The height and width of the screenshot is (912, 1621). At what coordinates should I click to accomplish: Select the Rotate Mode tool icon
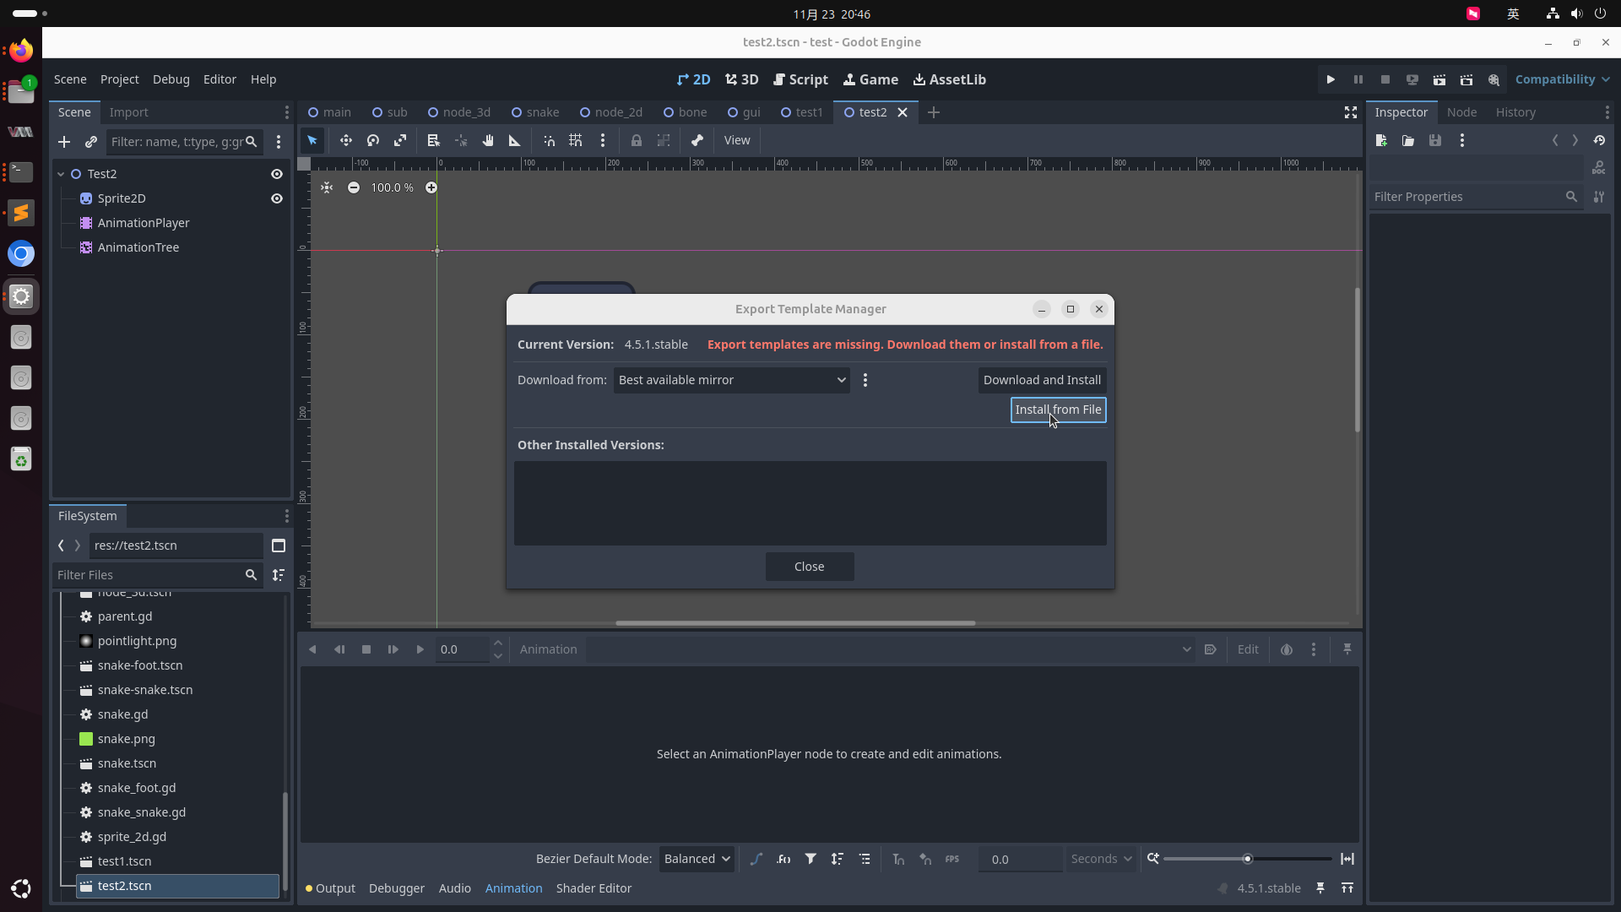[x=373, y=141]
